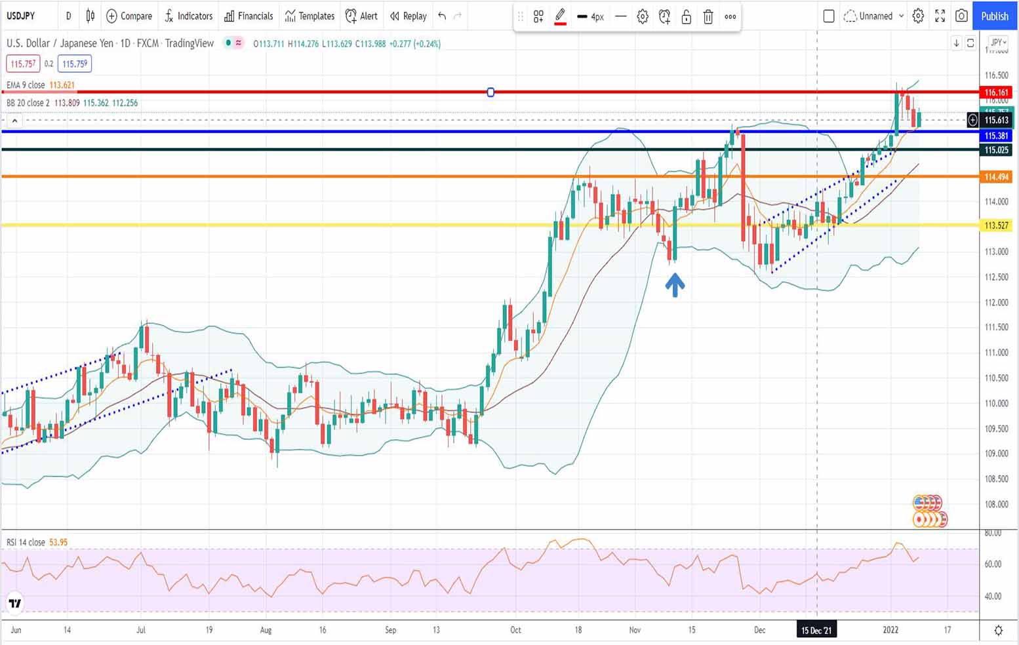Toggle the market status indicator dot
This screenshot has width=1019, height=645.
[x=228, y=43]
